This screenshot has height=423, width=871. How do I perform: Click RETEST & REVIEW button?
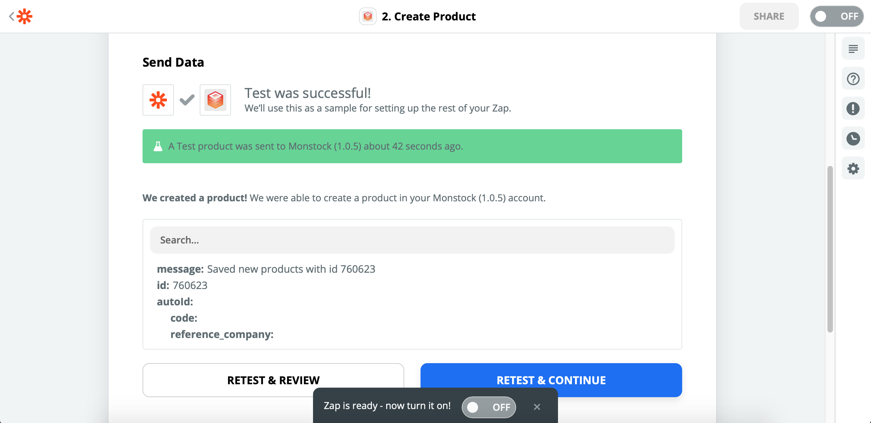pos(273,380)
